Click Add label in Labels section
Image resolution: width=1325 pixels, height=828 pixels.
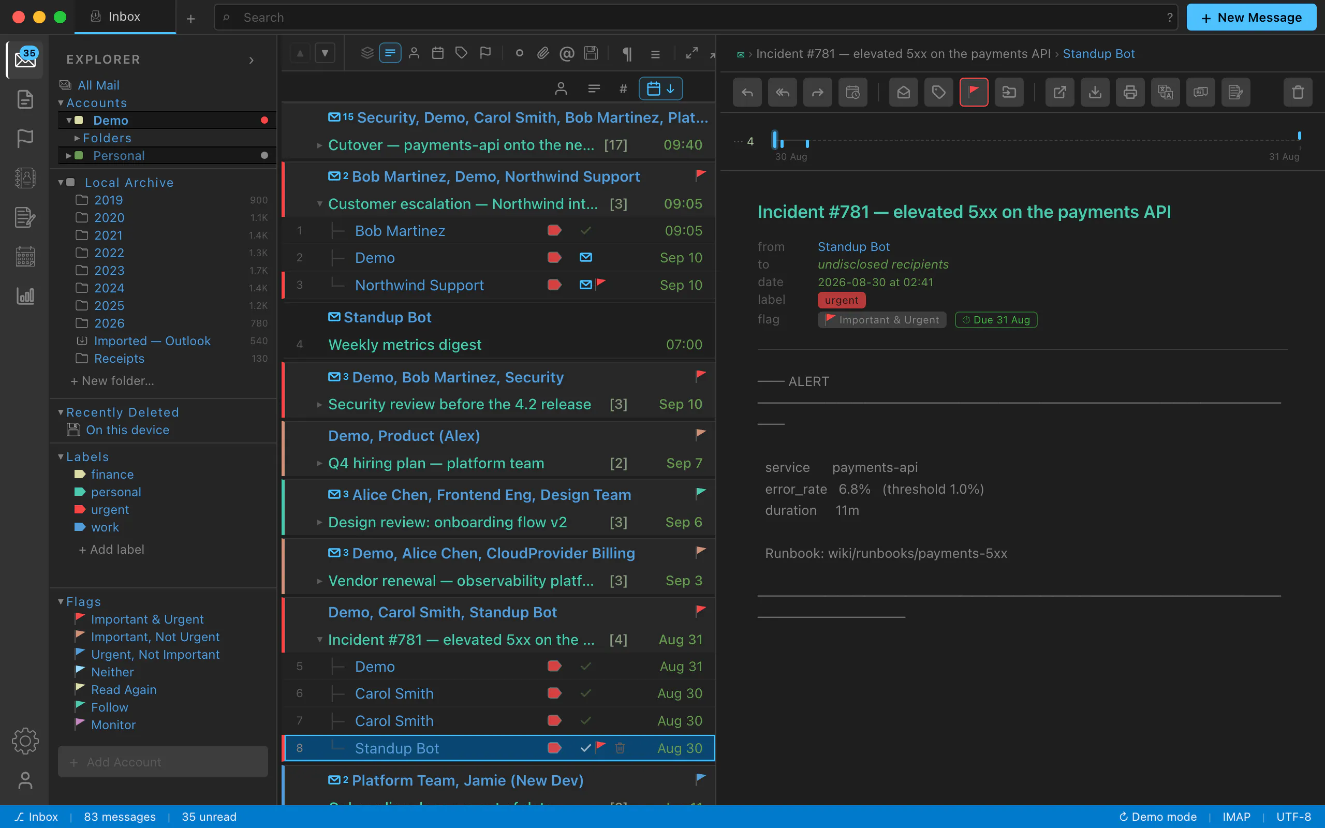(x=112, y=549)
